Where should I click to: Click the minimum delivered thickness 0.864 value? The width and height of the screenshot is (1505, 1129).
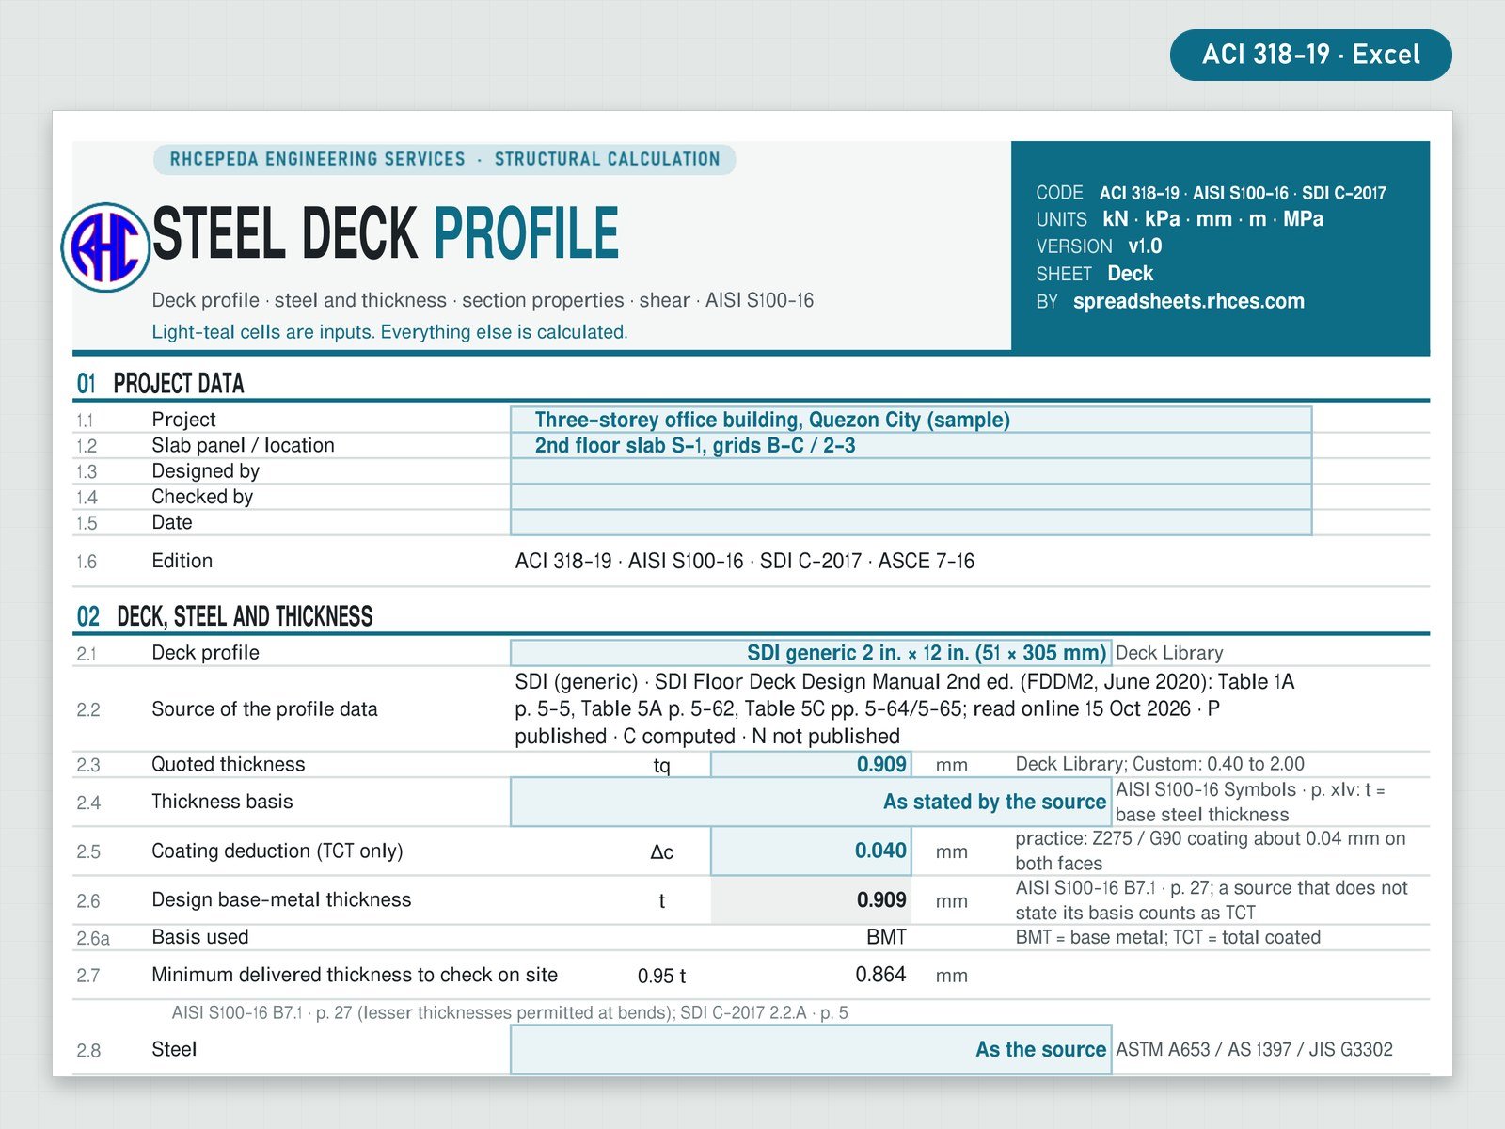(x=880, y=975)
